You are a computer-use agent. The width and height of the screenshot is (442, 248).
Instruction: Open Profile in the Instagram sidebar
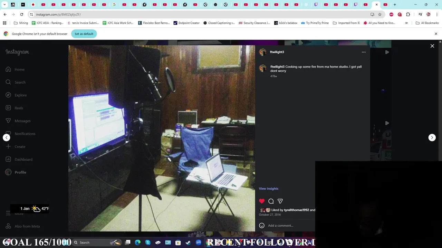(16, 172)
